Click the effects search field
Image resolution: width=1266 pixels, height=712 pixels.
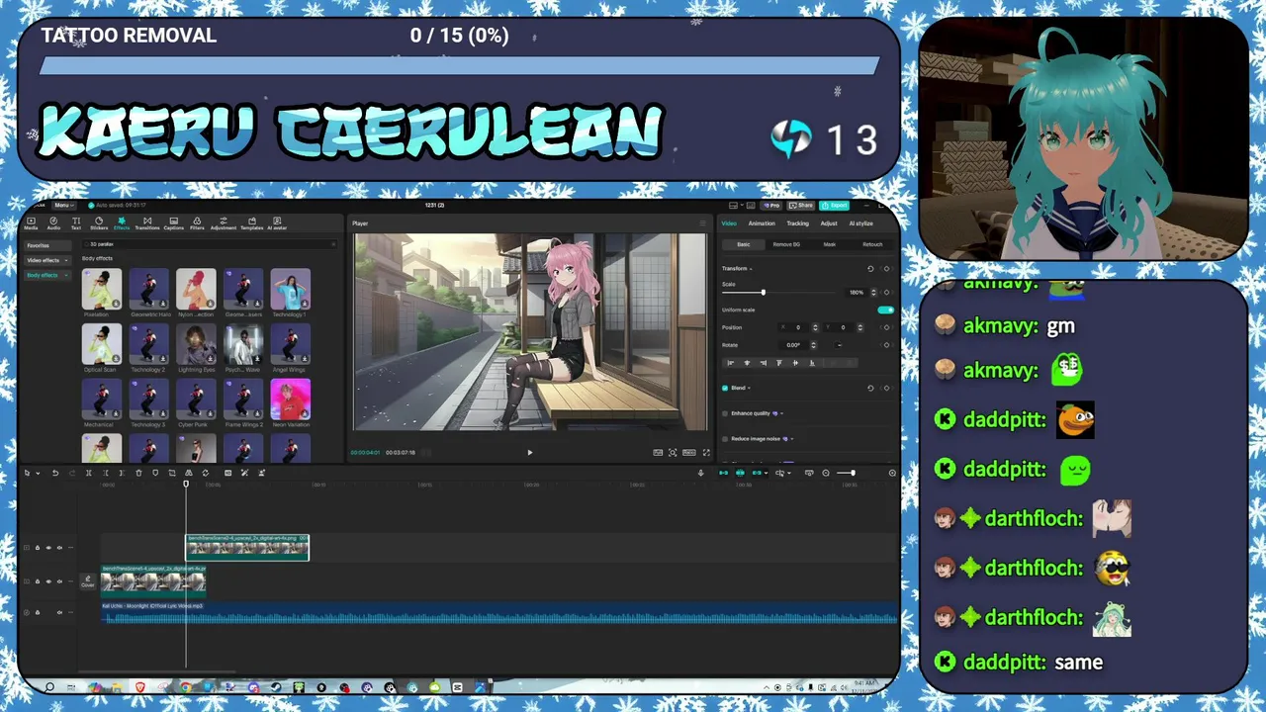(x=208, y=244)
